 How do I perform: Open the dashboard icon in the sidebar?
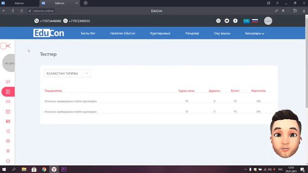(8, 82)
